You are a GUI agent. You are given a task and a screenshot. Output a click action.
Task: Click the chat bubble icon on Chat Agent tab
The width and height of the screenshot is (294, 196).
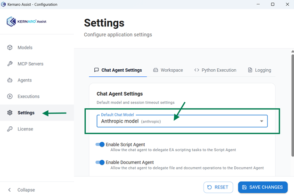[97, 70]
